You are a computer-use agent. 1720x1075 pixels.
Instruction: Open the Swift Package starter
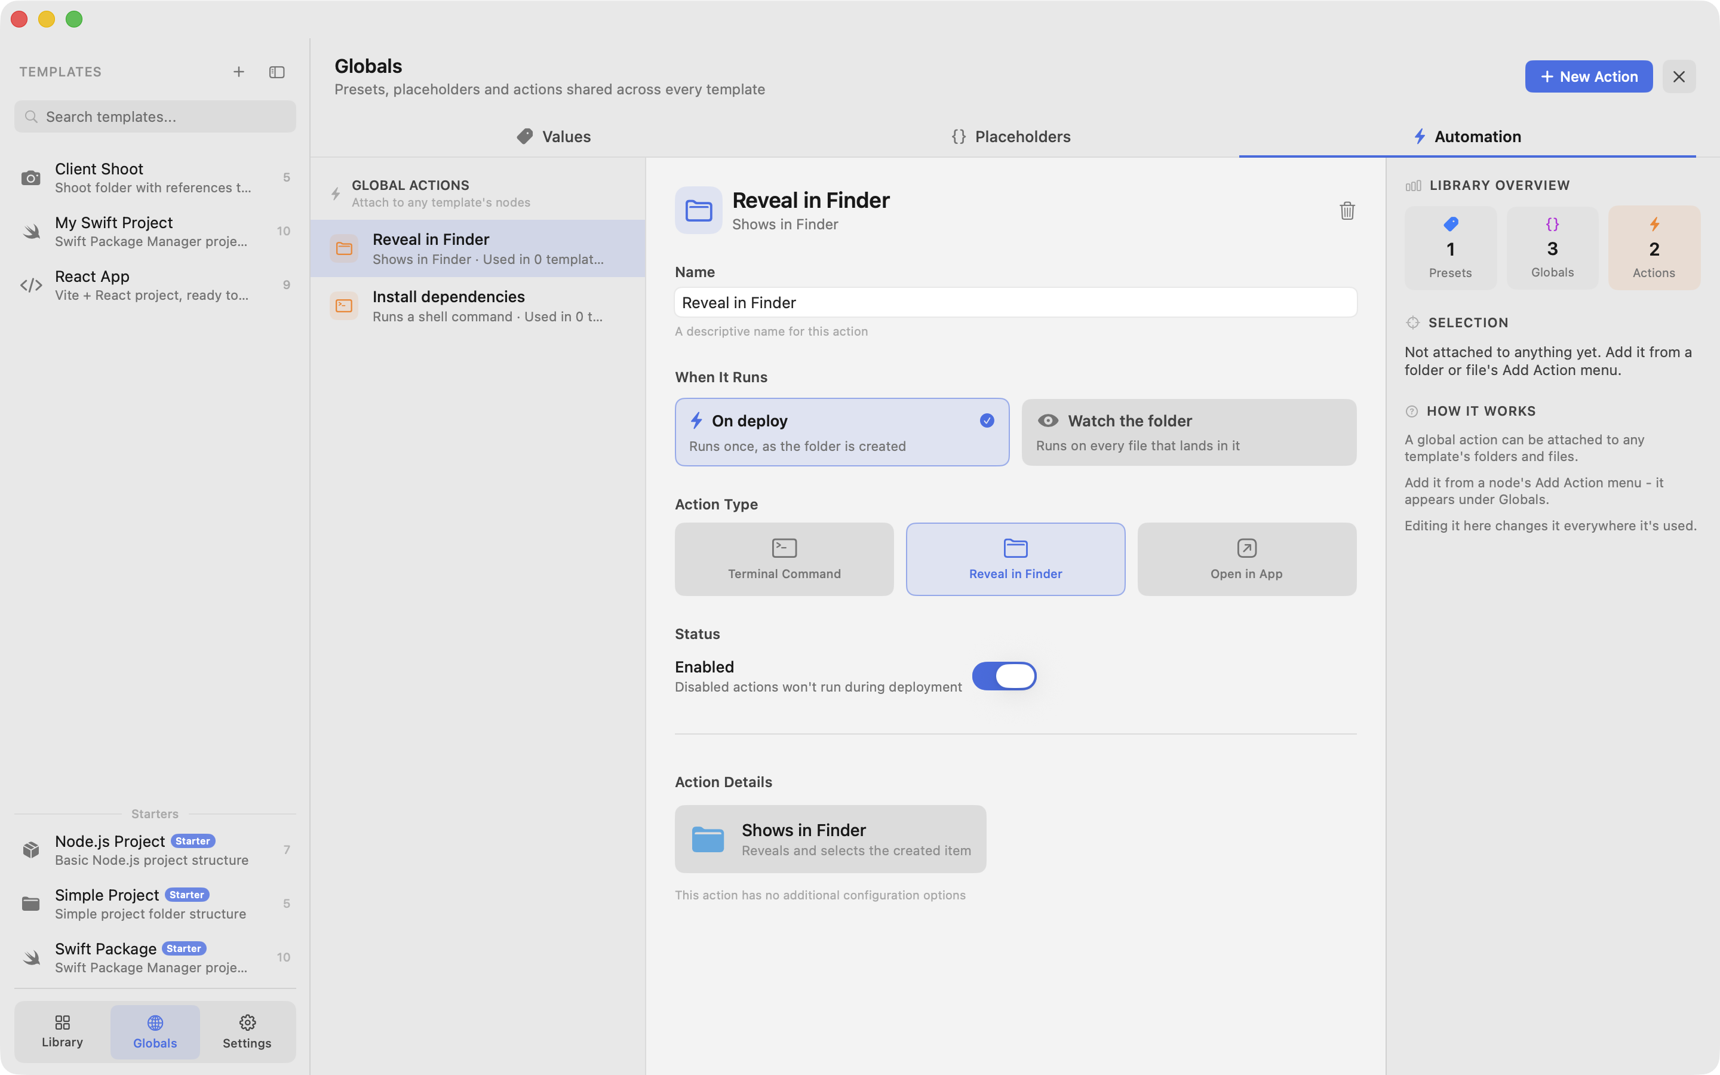click(x=155, y=958)
